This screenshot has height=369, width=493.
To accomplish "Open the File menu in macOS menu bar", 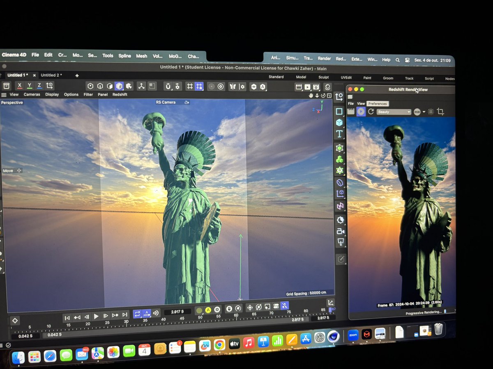I will (35, 55).
